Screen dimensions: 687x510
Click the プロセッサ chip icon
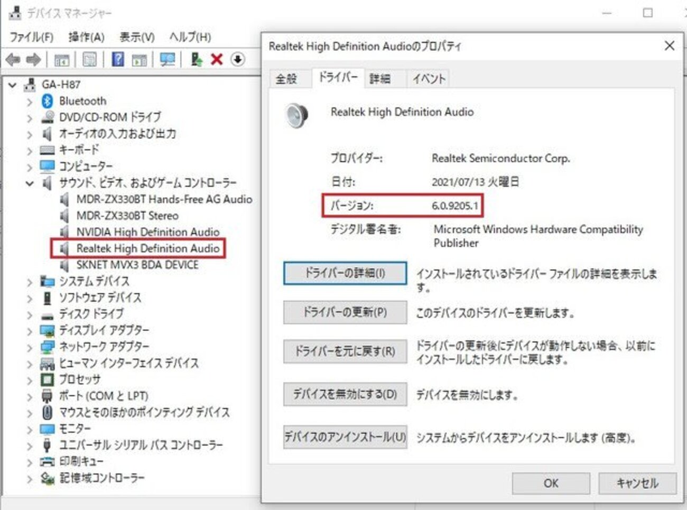point(48,379)
